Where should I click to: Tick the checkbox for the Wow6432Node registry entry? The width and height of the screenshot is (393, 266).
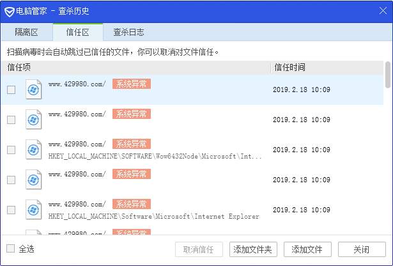[x=11, y=150]
